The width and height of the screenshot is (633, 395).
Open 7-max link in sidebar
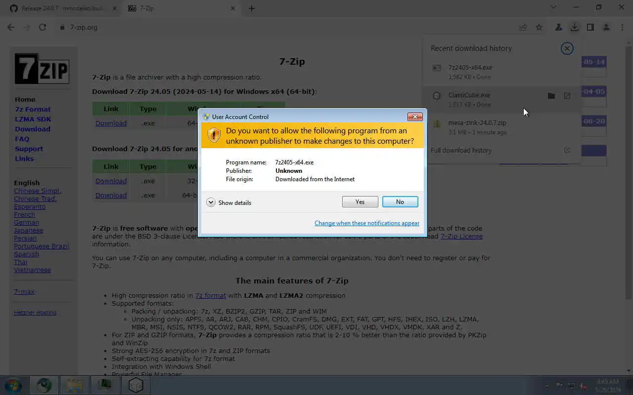pyautogui.click(x=24, y=291)
